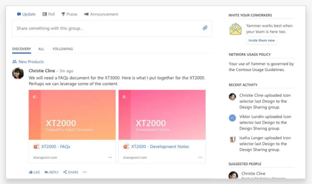
Task: Open Christie Cline's name on the post
Action: (42, 71)
